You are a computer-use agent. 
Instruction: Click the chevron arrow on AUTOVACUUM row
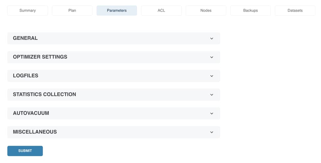click(212, 113)
